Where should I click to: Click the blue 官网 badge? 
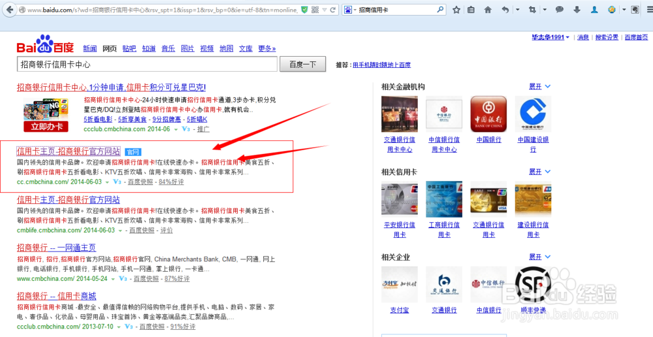(133, 152)
